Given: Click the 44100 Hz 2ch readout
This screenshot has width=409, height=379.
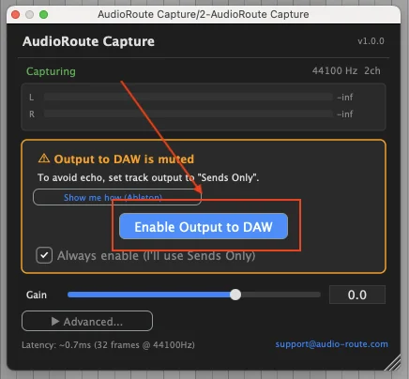Looking at the screenshot, I should click(346, 70).
